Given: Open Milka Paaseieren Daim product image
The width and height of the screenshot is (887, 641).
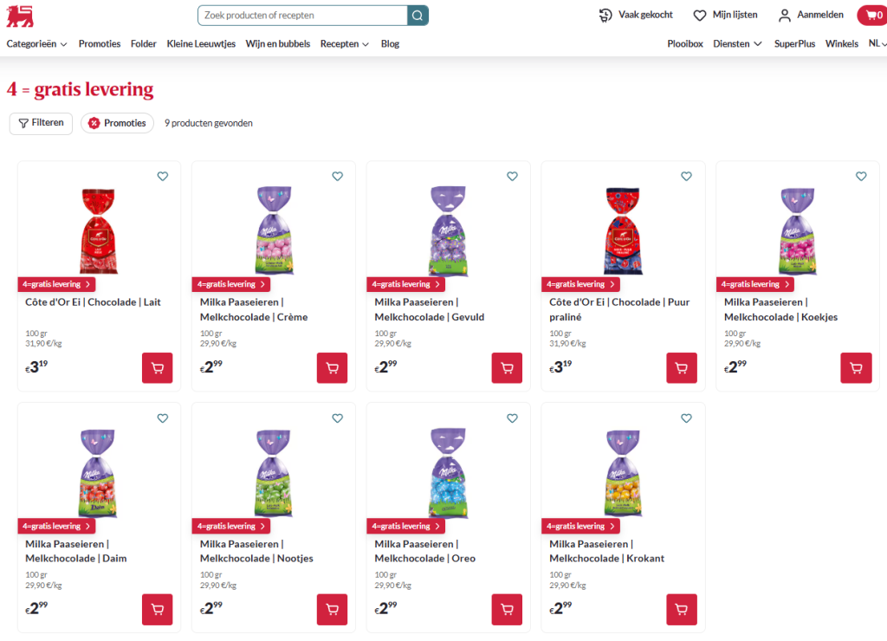Looking at the screenshot, I should coord(98,472).
